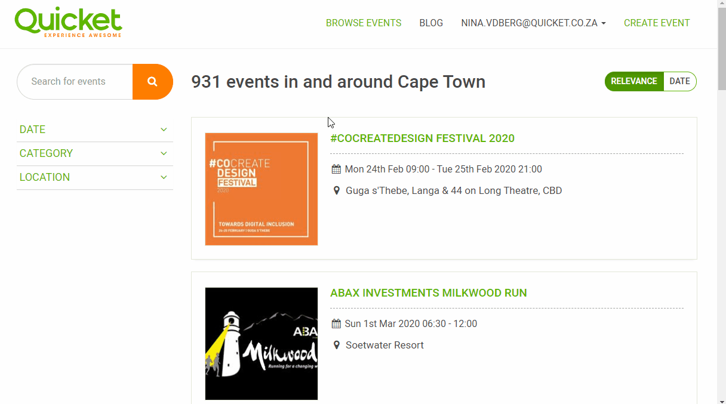Go to Browse Events
This screenshot has width=726, height=404.
coord(364,23)
